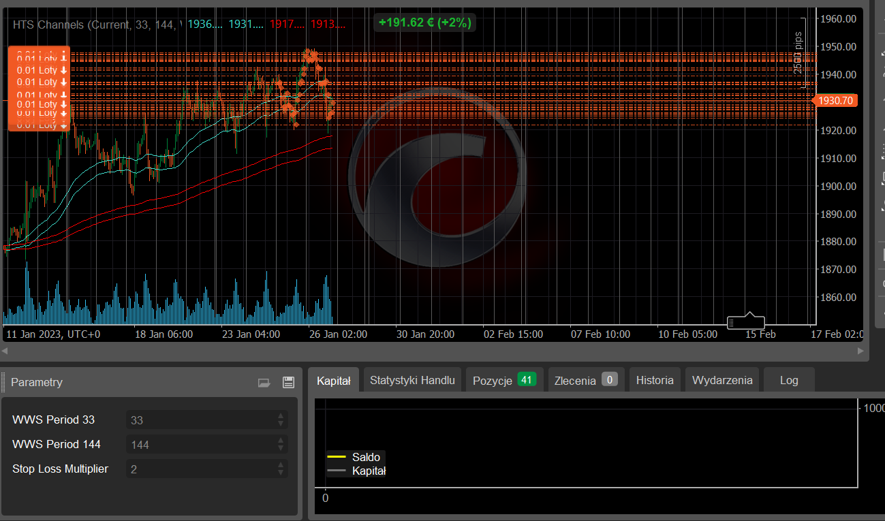Click the 1860.00 price axis label
The width and height of the screenshot is (885, 521).
tap(839, 298)
